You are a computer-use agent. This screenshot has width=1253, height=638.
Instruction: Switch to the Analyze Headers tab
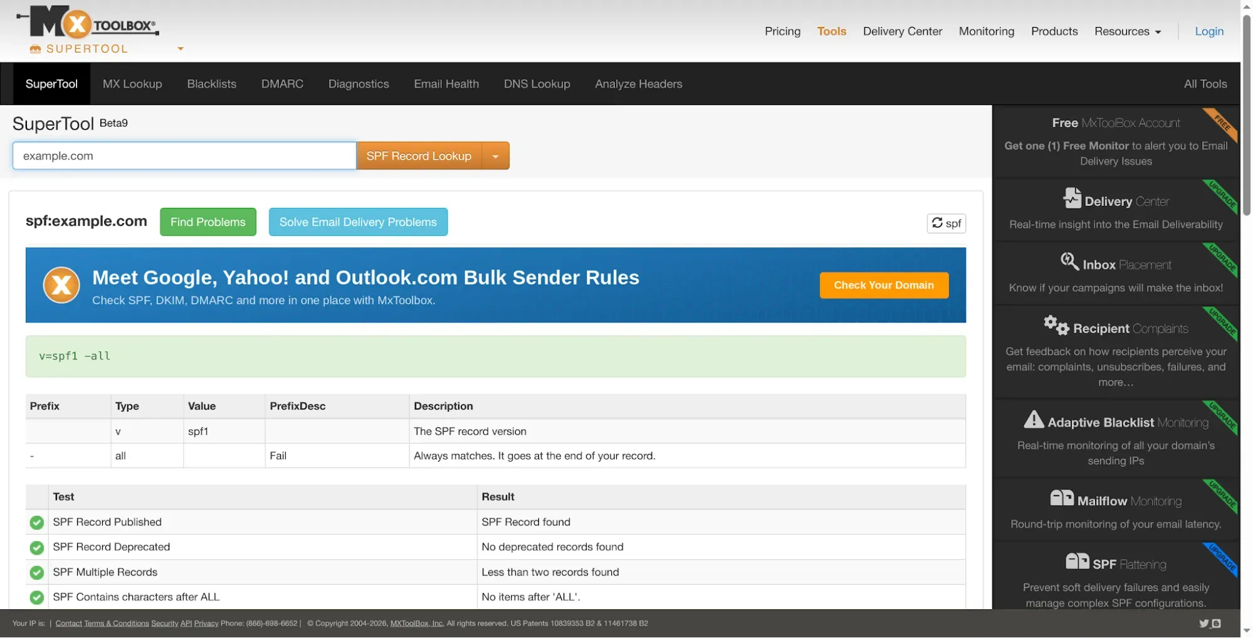pos(638,84)
